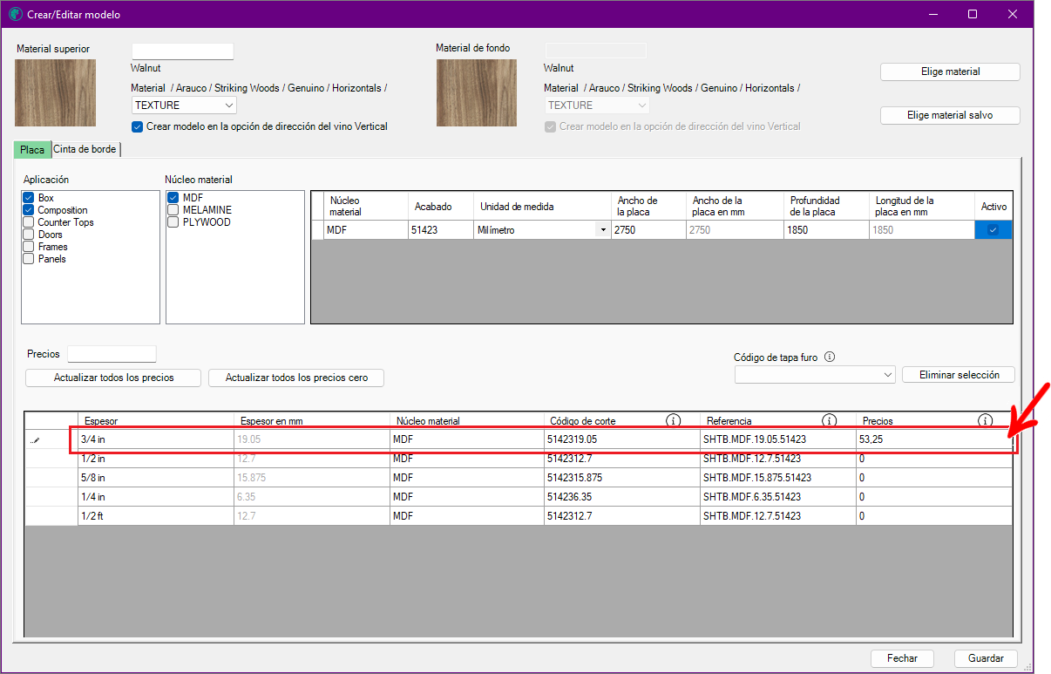Click the Precios input field
Screen dimensions: 1051x674
click(x=112, y=354)
